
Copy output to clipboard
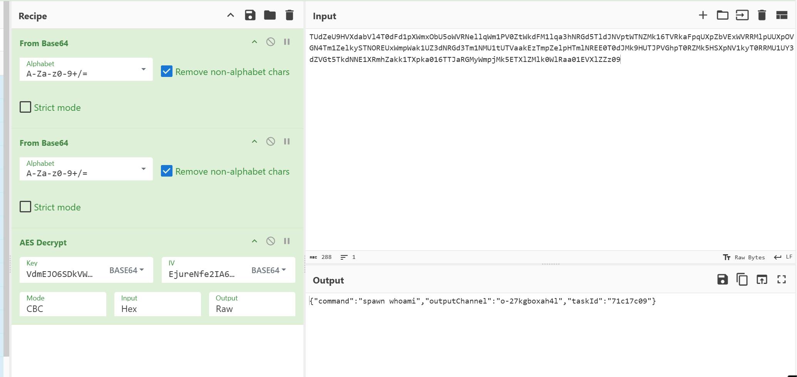742,280
